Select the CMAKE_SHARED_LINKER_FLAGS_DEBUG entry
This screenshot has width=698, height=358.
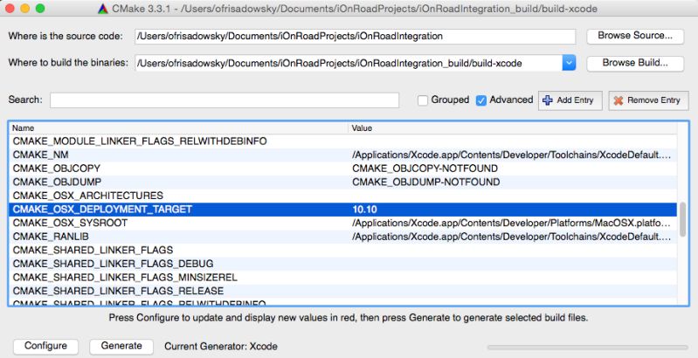tap(342, 264)
